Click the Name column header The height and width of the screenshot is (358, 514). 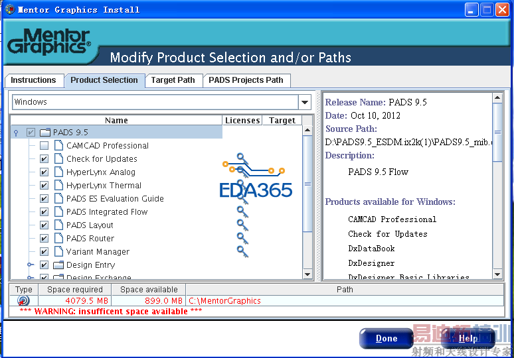pyautogui.click(x=116, y=121)
